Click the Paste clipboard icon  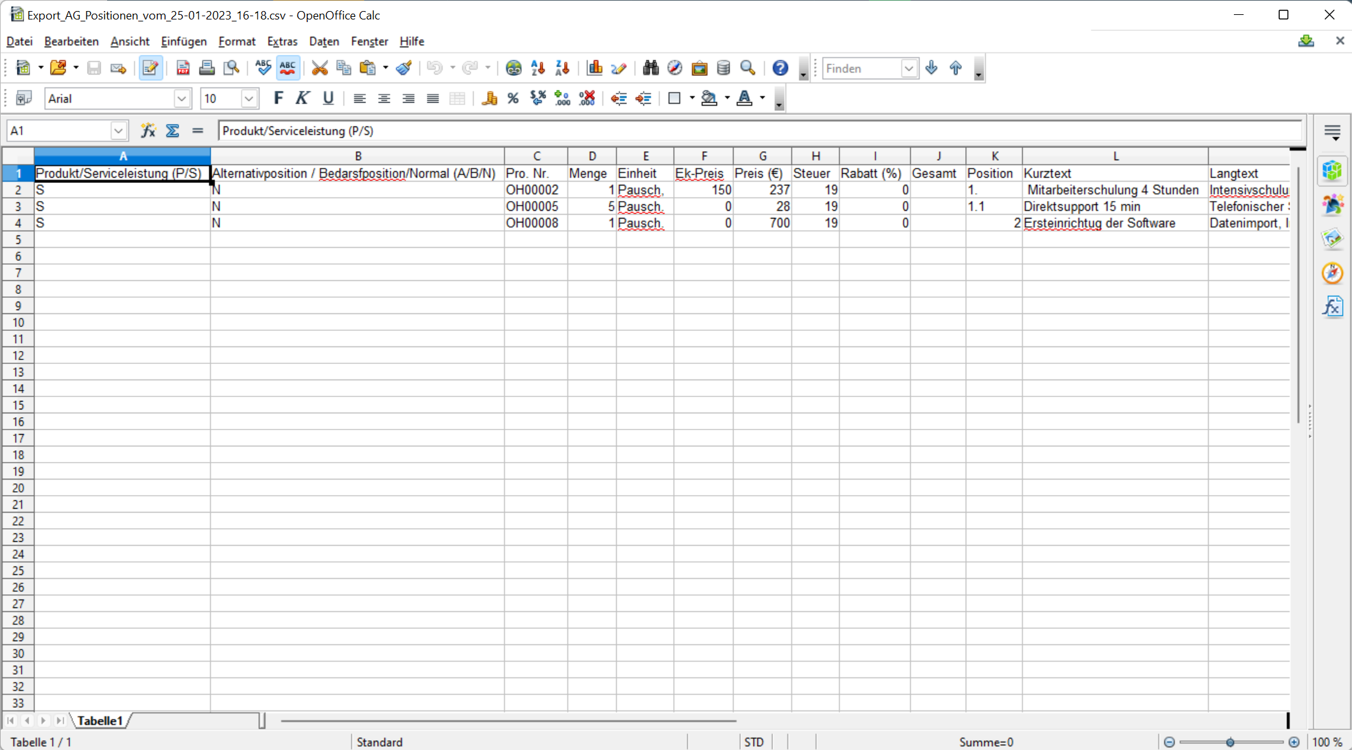[x=368, y=68]
